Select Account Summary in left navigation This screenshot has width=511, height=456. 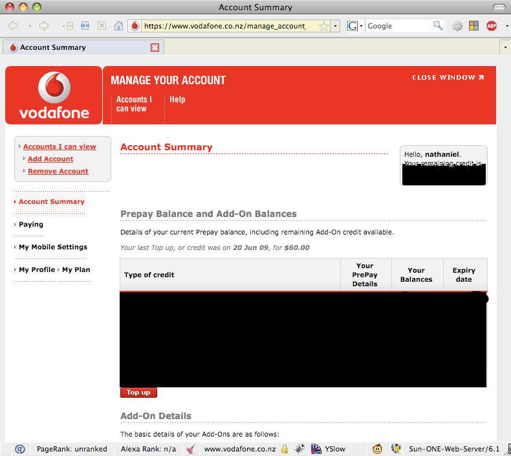52,201
